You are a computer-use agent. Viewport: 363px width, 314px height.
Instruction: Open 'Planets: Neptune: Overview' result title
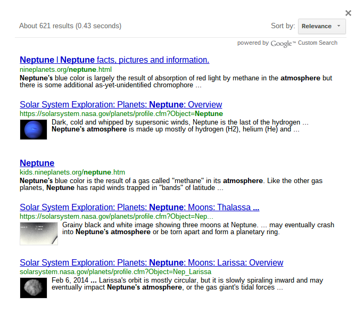click(121, 105)
